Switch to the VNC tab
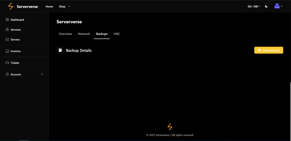 (x=117, y=34)
